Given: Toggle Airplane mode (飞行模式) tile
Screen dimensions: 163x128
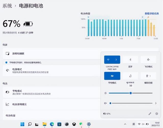Looking at the screenshot, I should click(x=148, y=60).
